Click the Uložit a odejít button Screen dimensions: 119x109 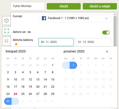(x=100, y=6)
